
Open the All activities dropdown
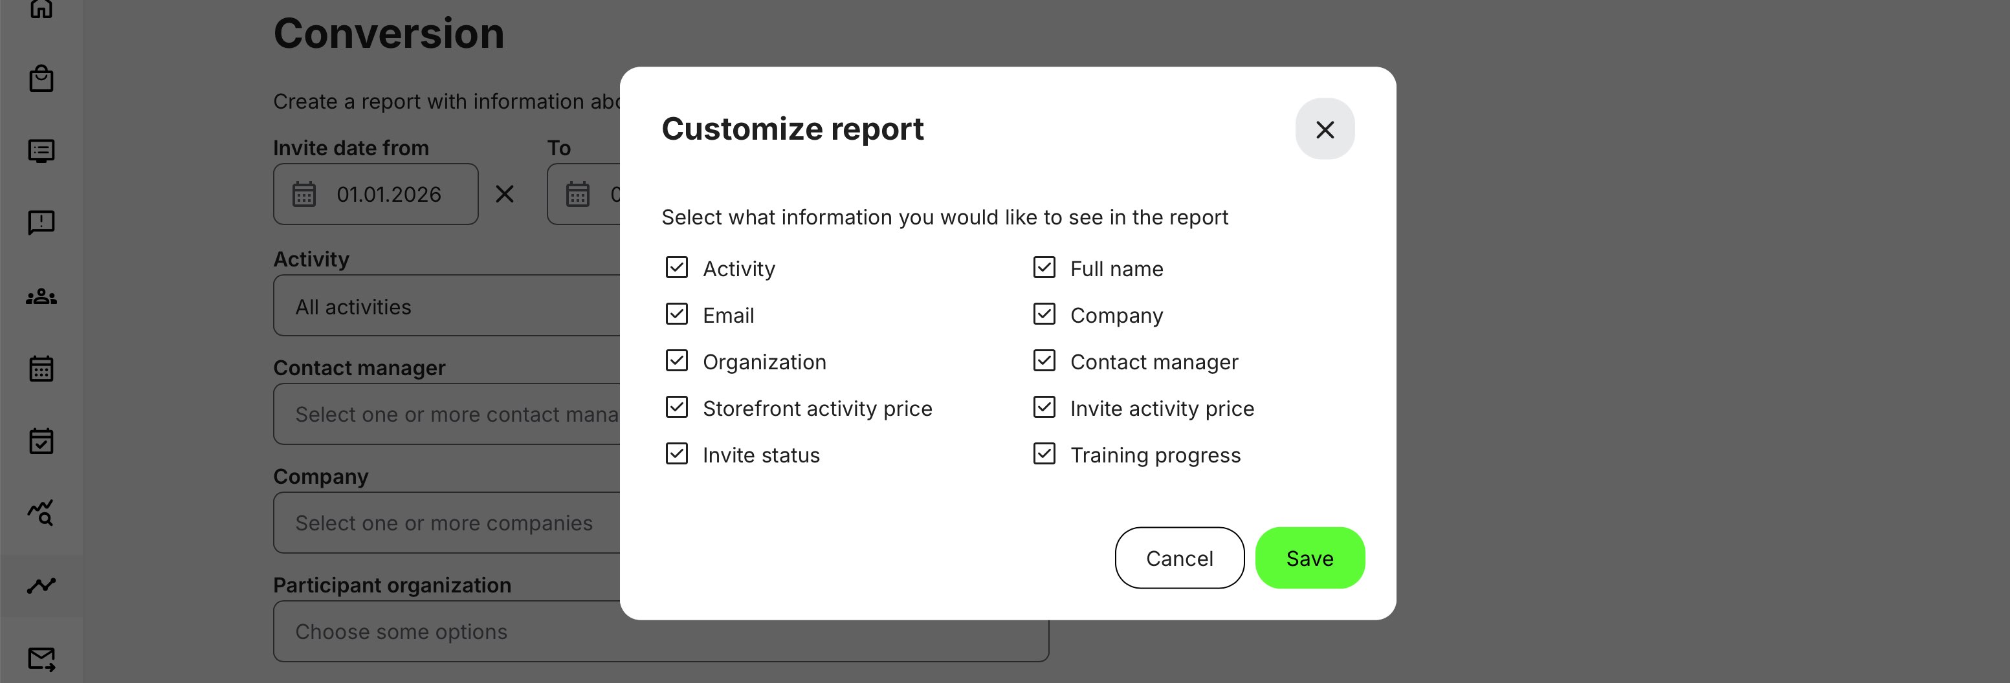(437, 306)
